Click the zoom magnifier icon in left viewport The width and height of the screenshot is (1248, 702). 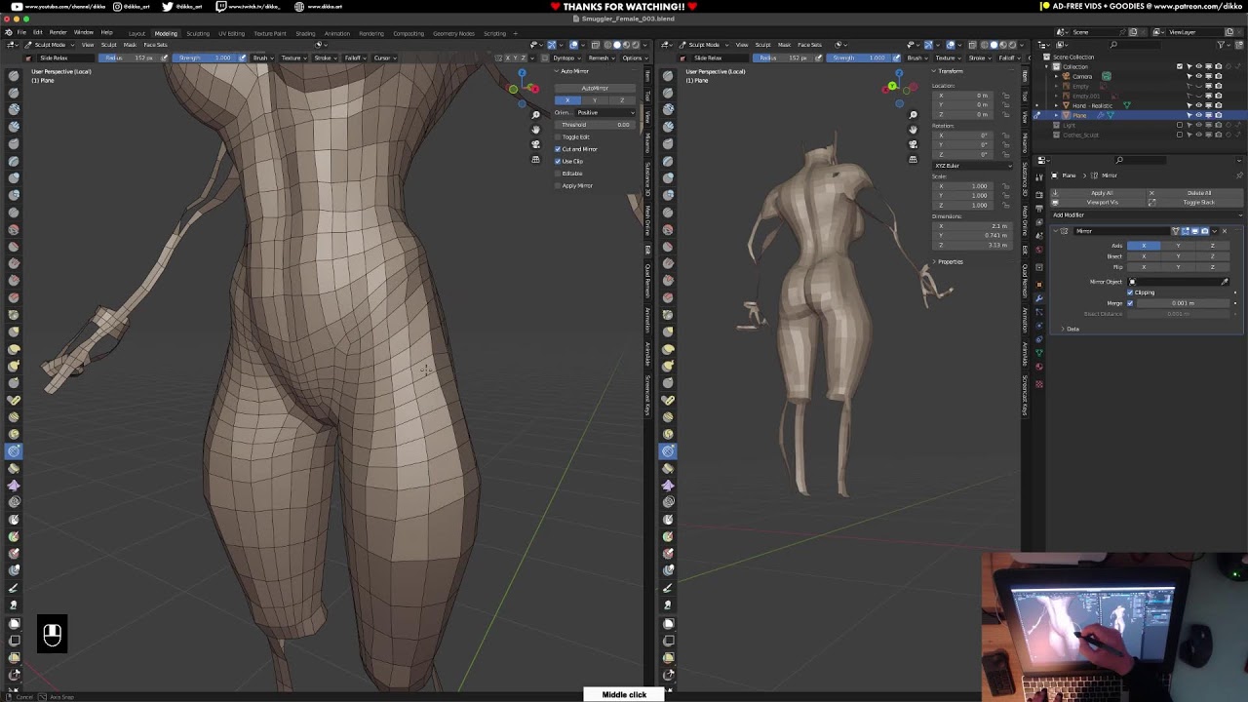(535, 115)
